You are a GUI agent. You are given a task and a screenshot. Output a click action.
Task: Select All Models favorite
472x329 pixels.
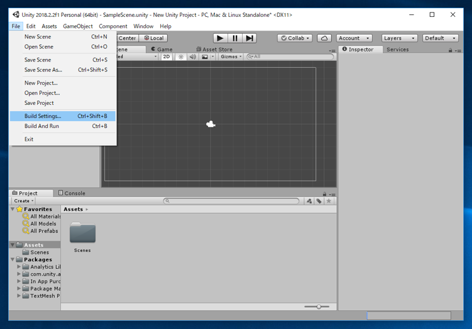39,223
